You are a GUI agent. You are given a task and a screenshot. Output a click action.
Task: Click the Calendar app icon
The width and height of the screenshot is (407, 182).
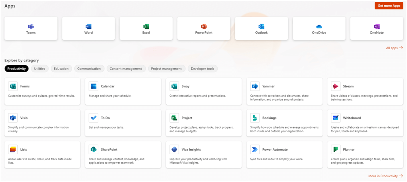(x=93, y=86)
